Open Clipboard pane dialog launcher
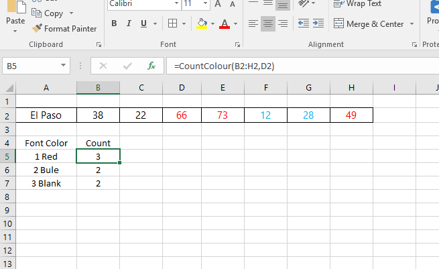 coord(99,44)
